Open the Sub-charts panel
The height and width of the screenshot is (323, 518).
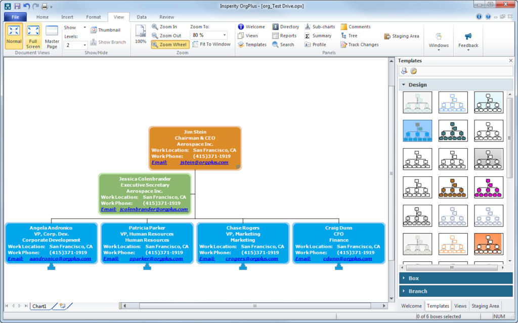320,26
